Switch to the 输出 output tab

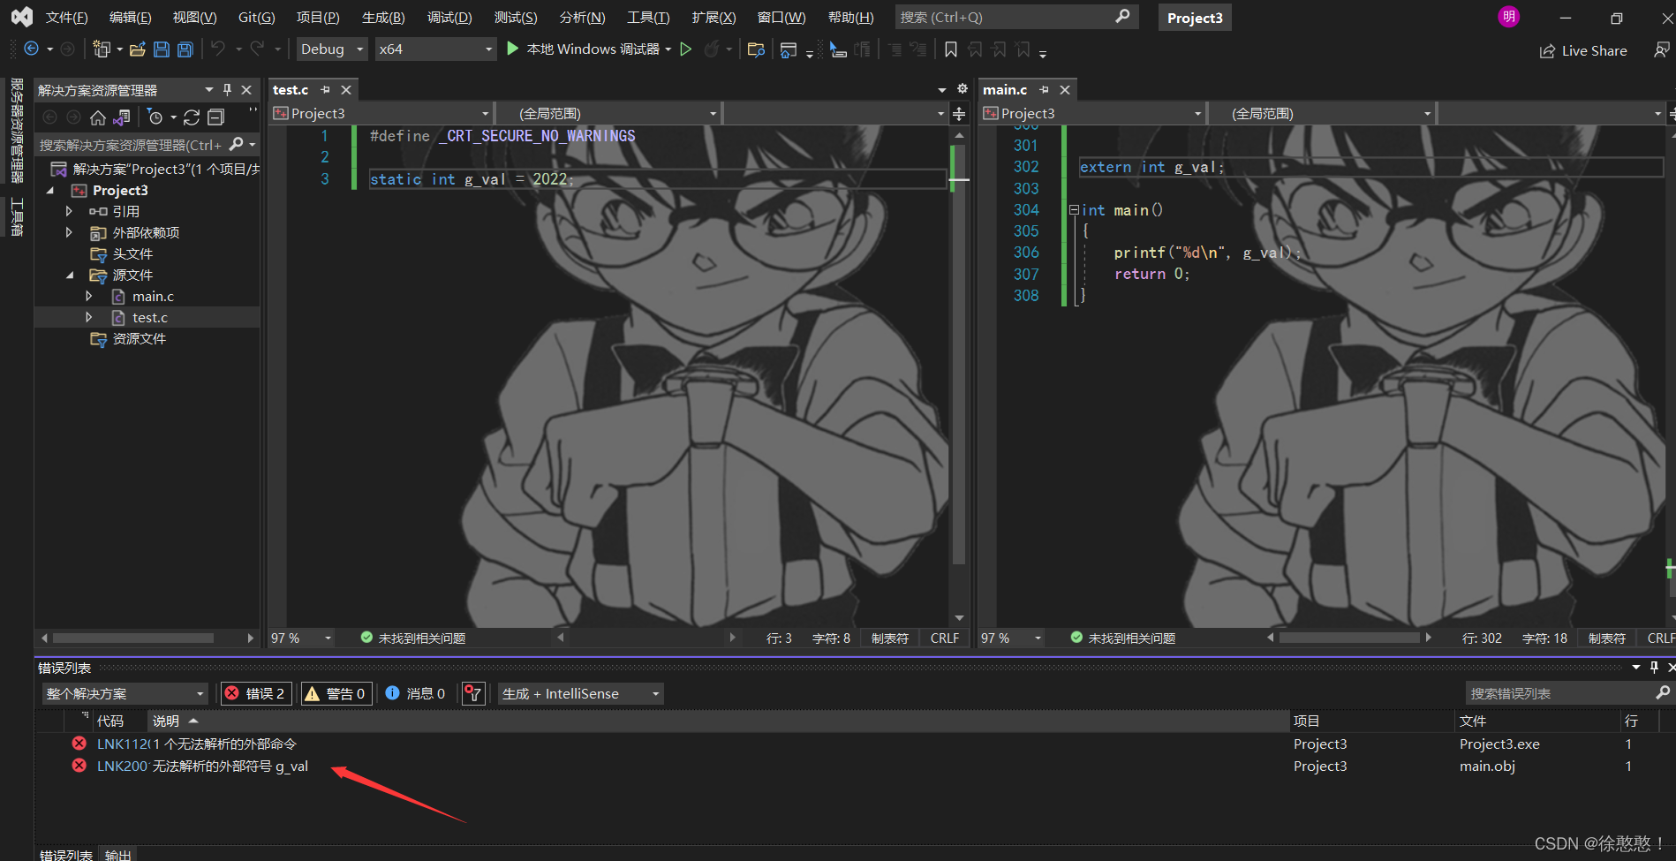[x=117, y=854]
